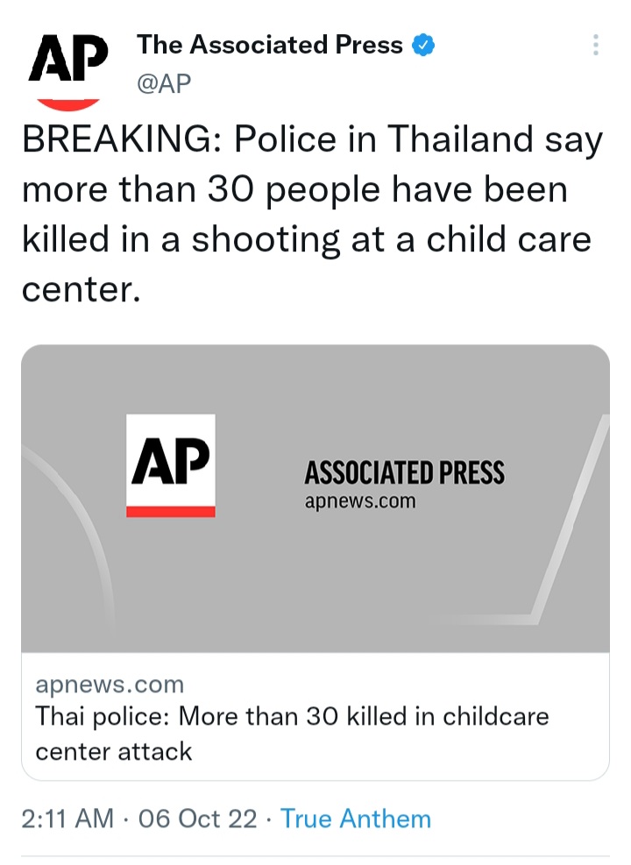The height and width of the screenshot is (865, 631).
Task: Open the @AP handle link
Action: (164, 83)
